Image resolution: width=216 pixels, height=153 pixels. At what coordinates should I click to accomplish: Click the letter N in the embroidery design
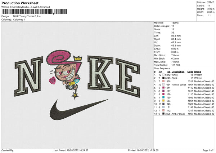pyautogui.click(x=29, y=76)
